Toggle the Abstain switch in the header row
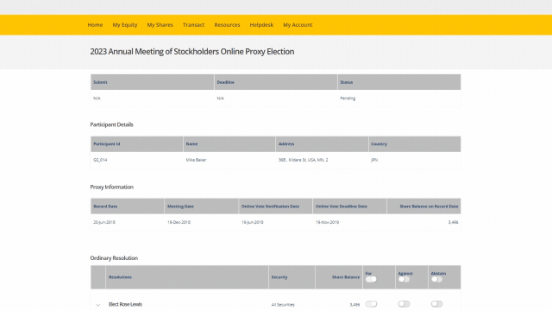The height and width of the screenshot is (311, 552). coord(436,280)
